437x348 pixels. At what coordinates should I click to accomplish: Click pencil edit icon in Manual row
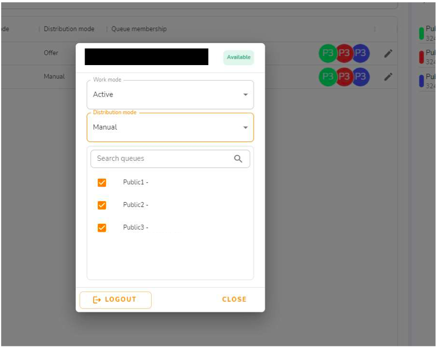pyautogui.click(x=388, y=76)
